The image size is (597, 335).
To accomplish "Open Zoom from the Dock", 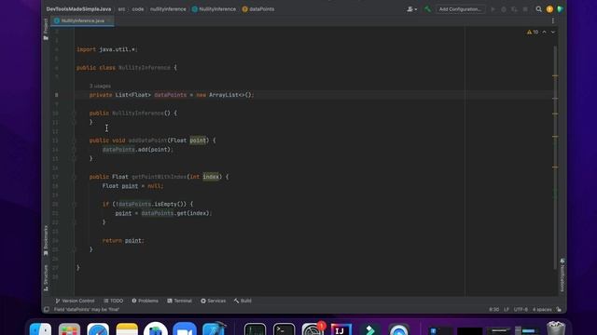I will point(185,329).
